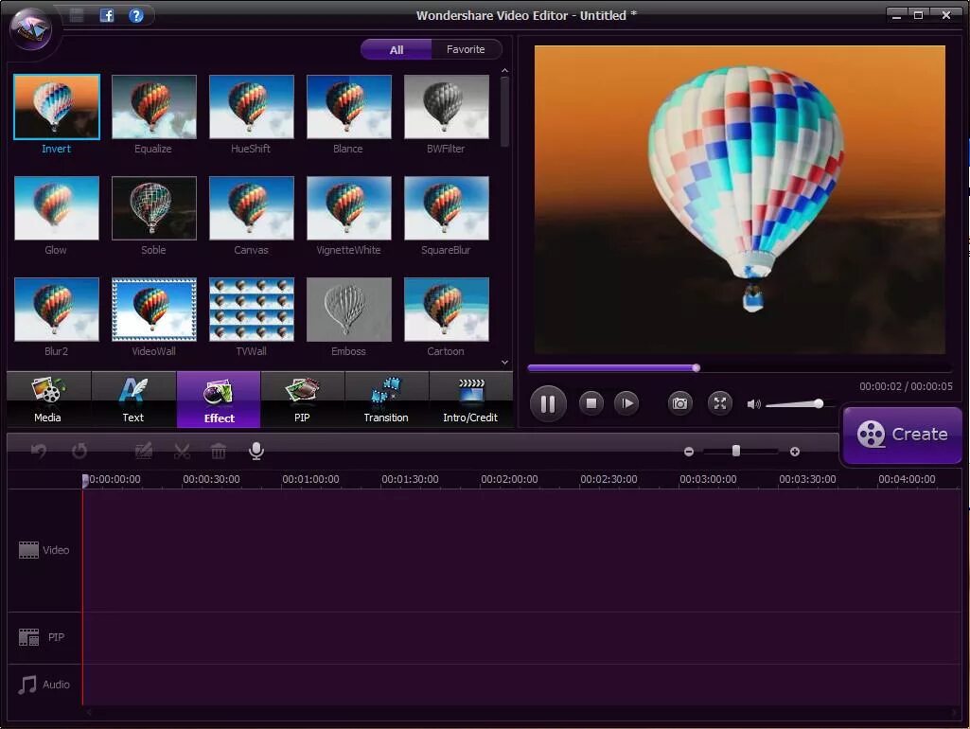Show All effects filter

click(x=396, y=49)
